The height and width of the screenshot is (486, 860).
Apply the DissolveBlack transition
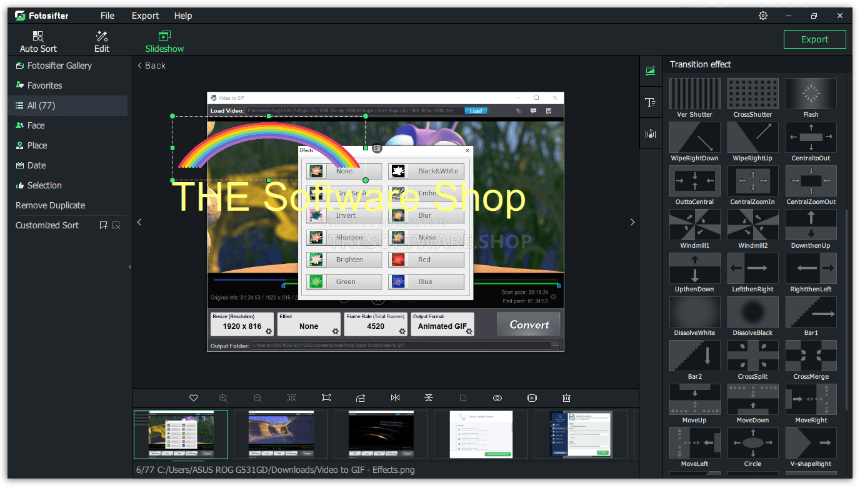(x=752, y=312)
